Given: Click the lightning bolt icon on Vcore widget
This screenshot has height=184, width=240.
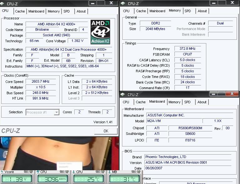Looking at the screenshot, I should [2, 172].
